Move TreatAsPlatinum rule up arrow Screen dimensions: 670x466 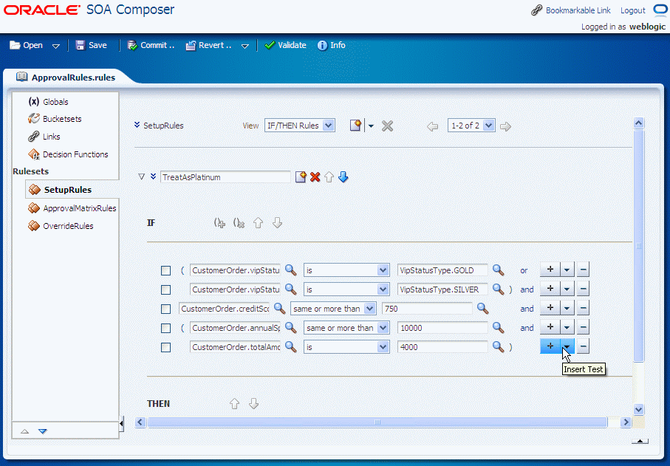pos(329,177)
